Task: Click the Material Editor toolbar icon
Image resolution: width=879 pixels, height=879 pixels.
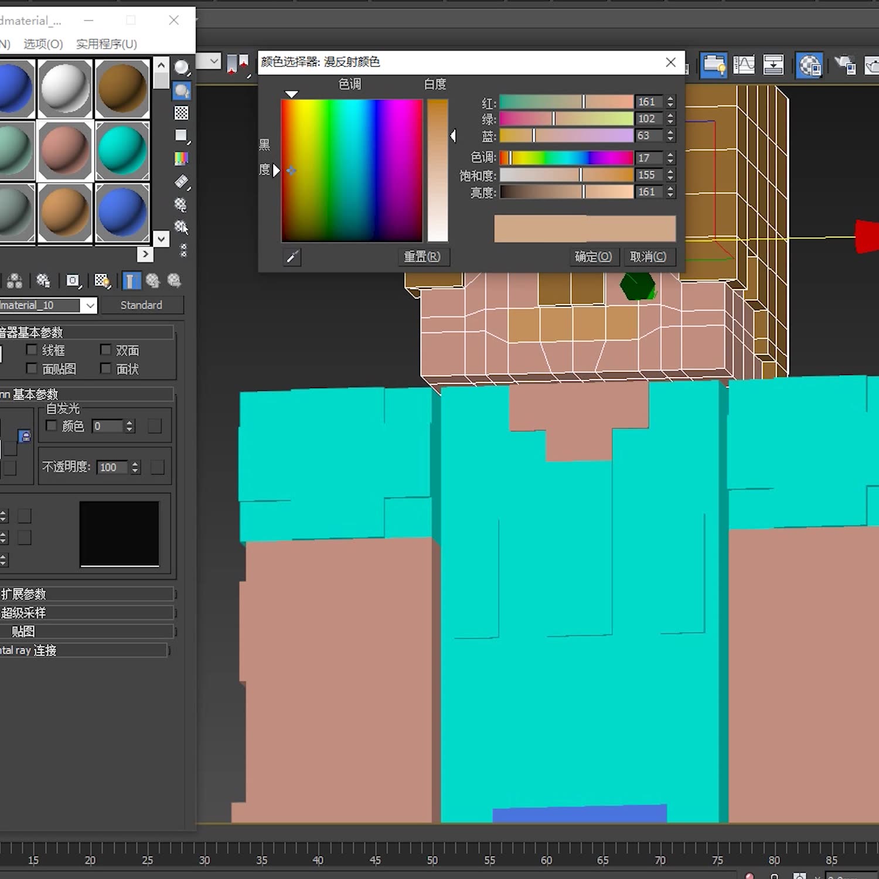Action: (810, 65)
